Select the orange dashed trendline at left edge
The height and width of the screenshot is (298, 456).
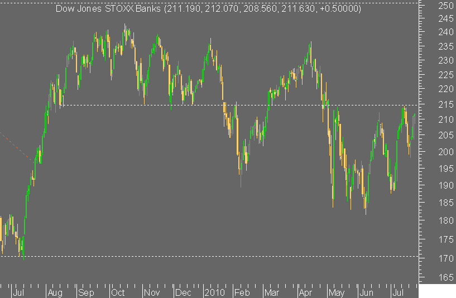(17, 147)
